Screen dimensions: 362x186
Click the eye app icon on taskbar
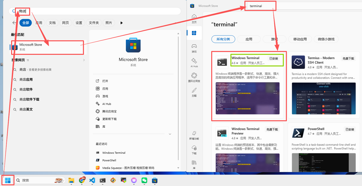(x=113, y=180)
